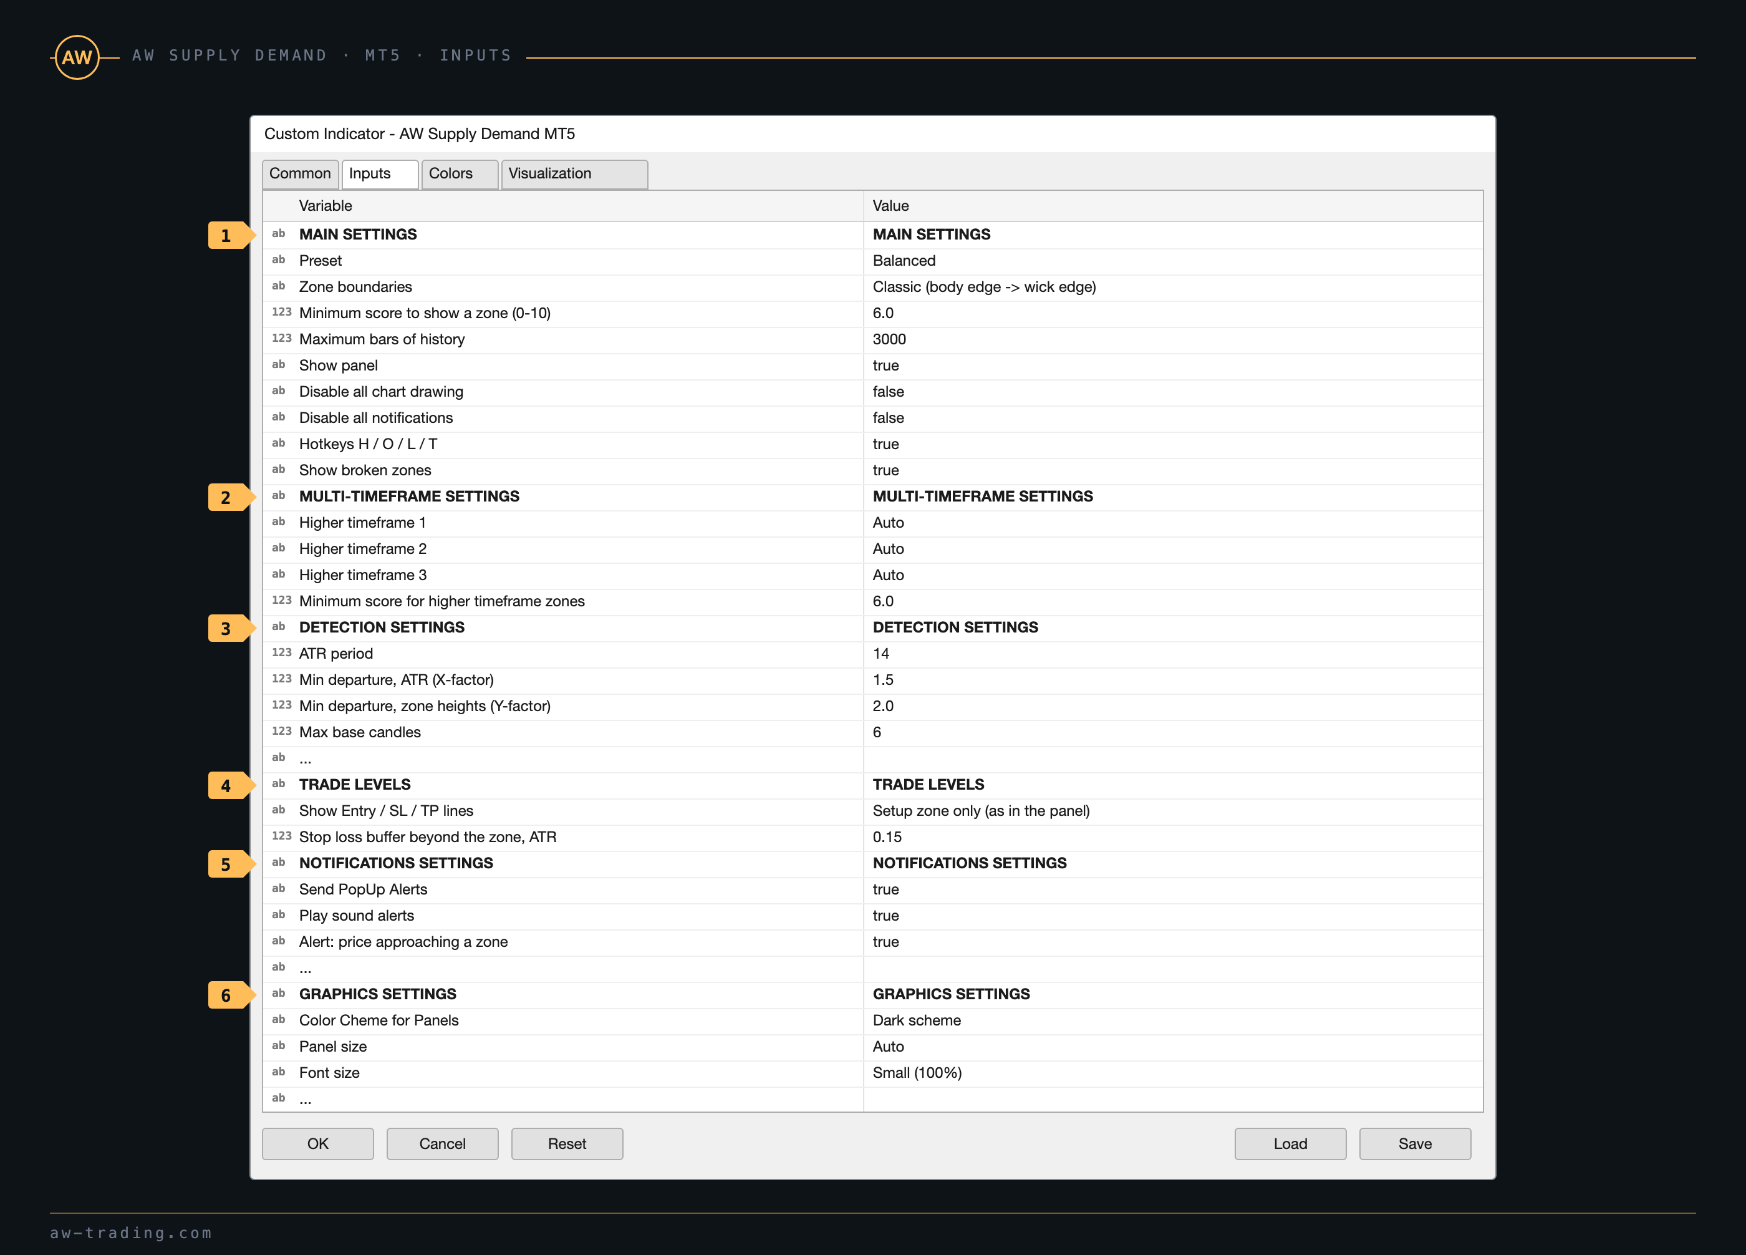The height and width of the screenshot is (1255, 1746).
Task: Switch to the Colors tab
Action: tap(460, 174)
